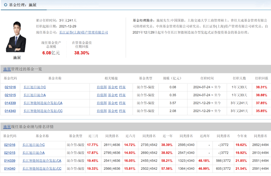Click 近六月 return 15.81%
The width and height of the screenshot is (271, 176).
(x=130, y=168)
